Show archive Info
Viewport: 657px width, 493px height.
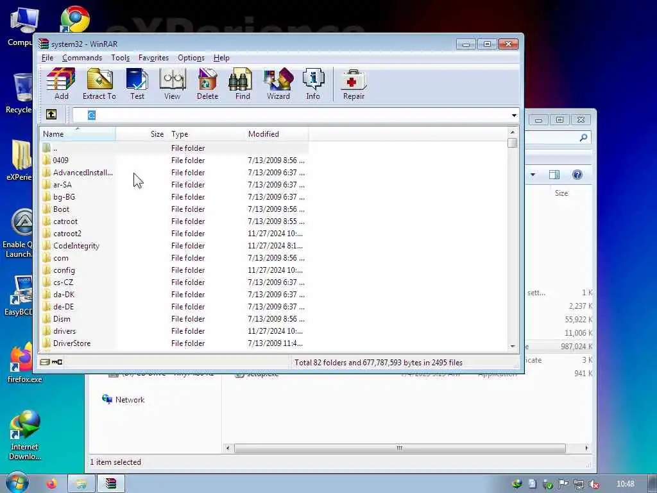[x=313, y=84]
